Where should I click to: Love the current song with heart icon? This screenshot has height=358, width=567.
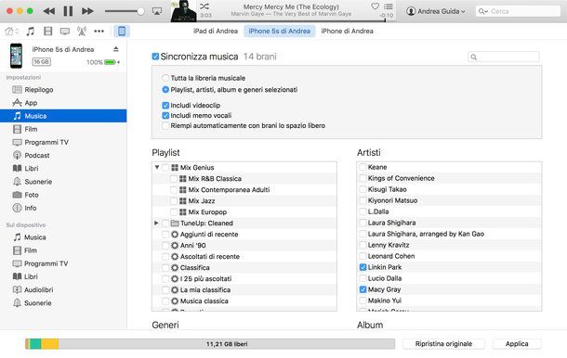(375, 6)
